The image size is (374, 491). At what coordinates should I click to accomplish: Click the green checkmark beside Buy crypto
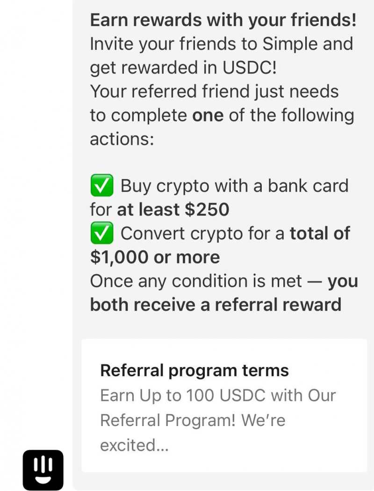[101, 186]
